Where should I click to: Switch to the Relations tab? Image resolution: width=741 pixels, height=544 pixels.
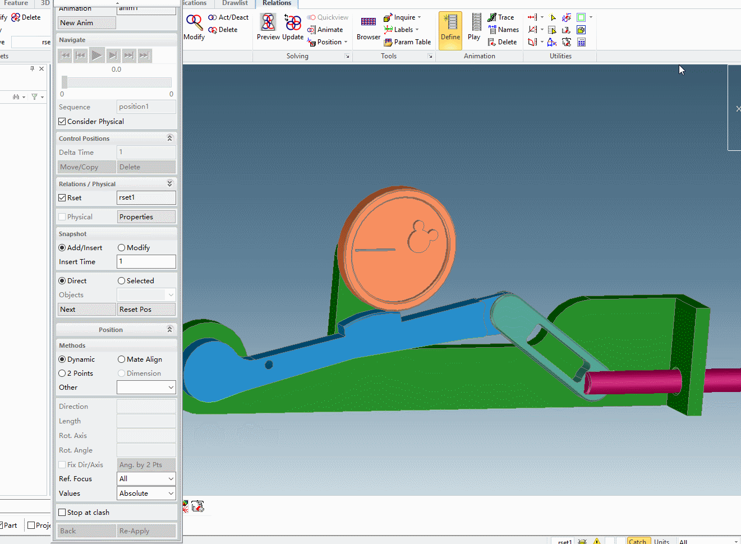(277, 3)
